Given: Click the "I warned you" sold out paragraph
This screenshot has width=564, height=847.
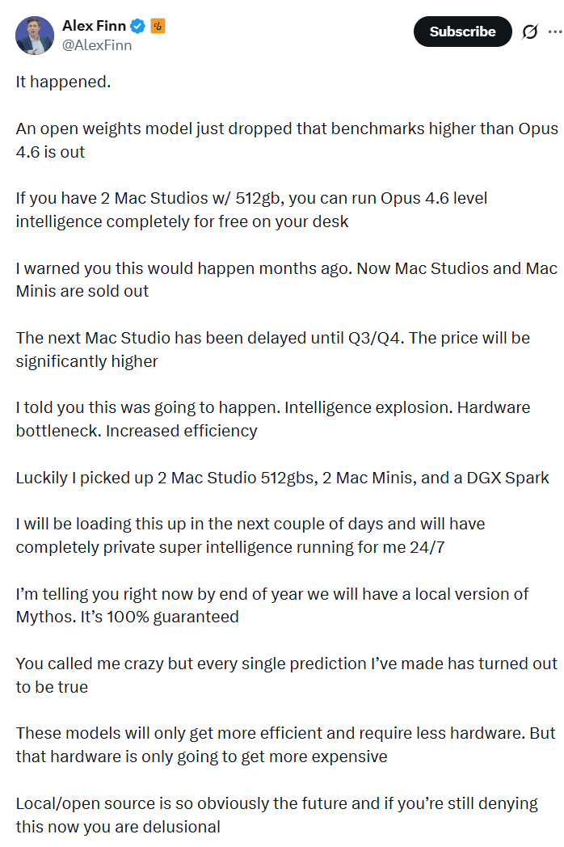Looking at the screenshot, I should pos(283,279).
